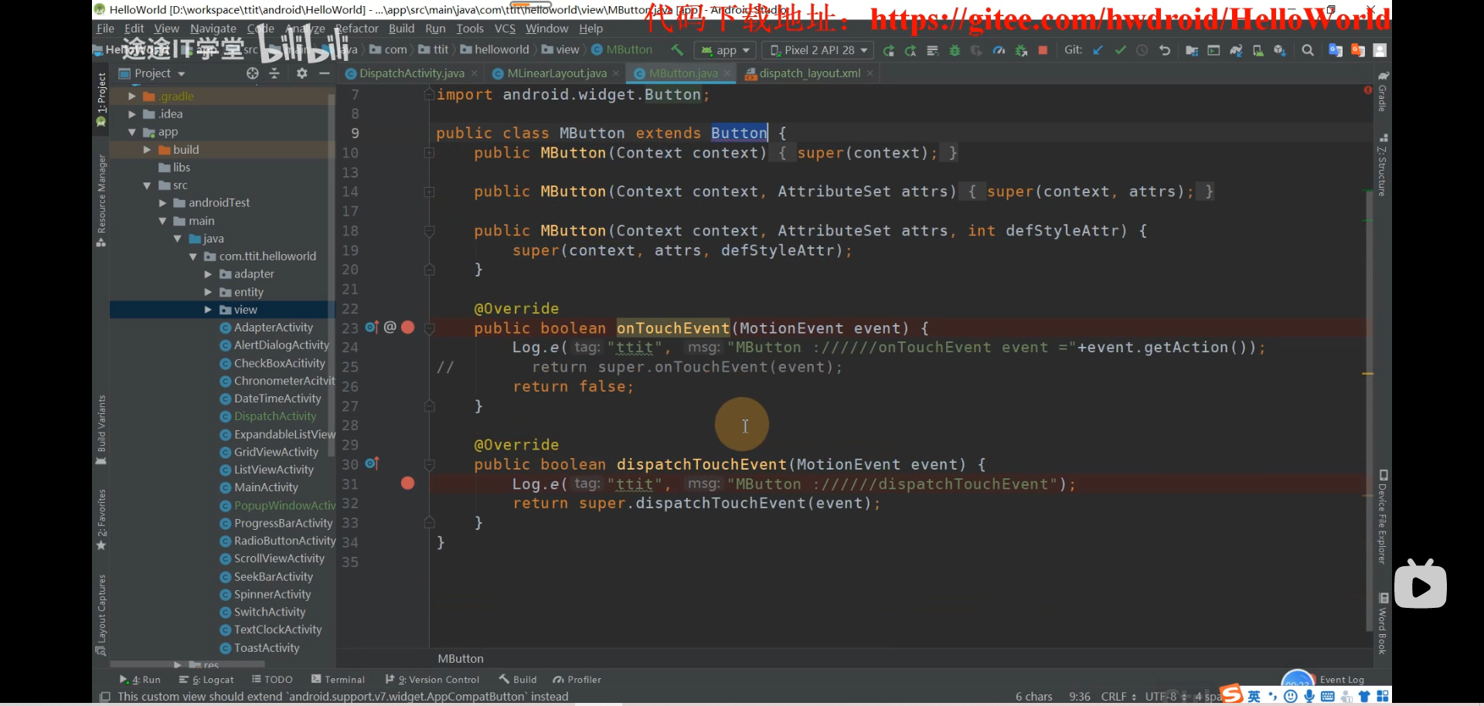Open the Pixel 2 API 28 device dropdown
The height and width of the screenshot is (706, 1484).
pos(818,50)
